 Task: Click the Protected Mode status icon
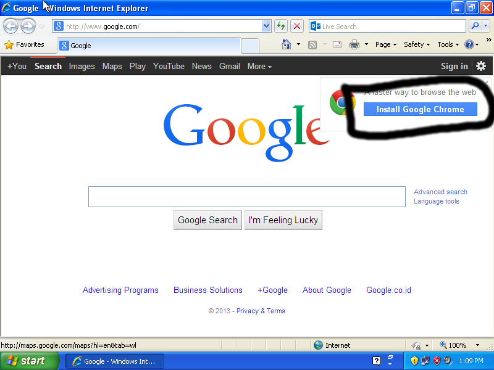tap(416, 345)
